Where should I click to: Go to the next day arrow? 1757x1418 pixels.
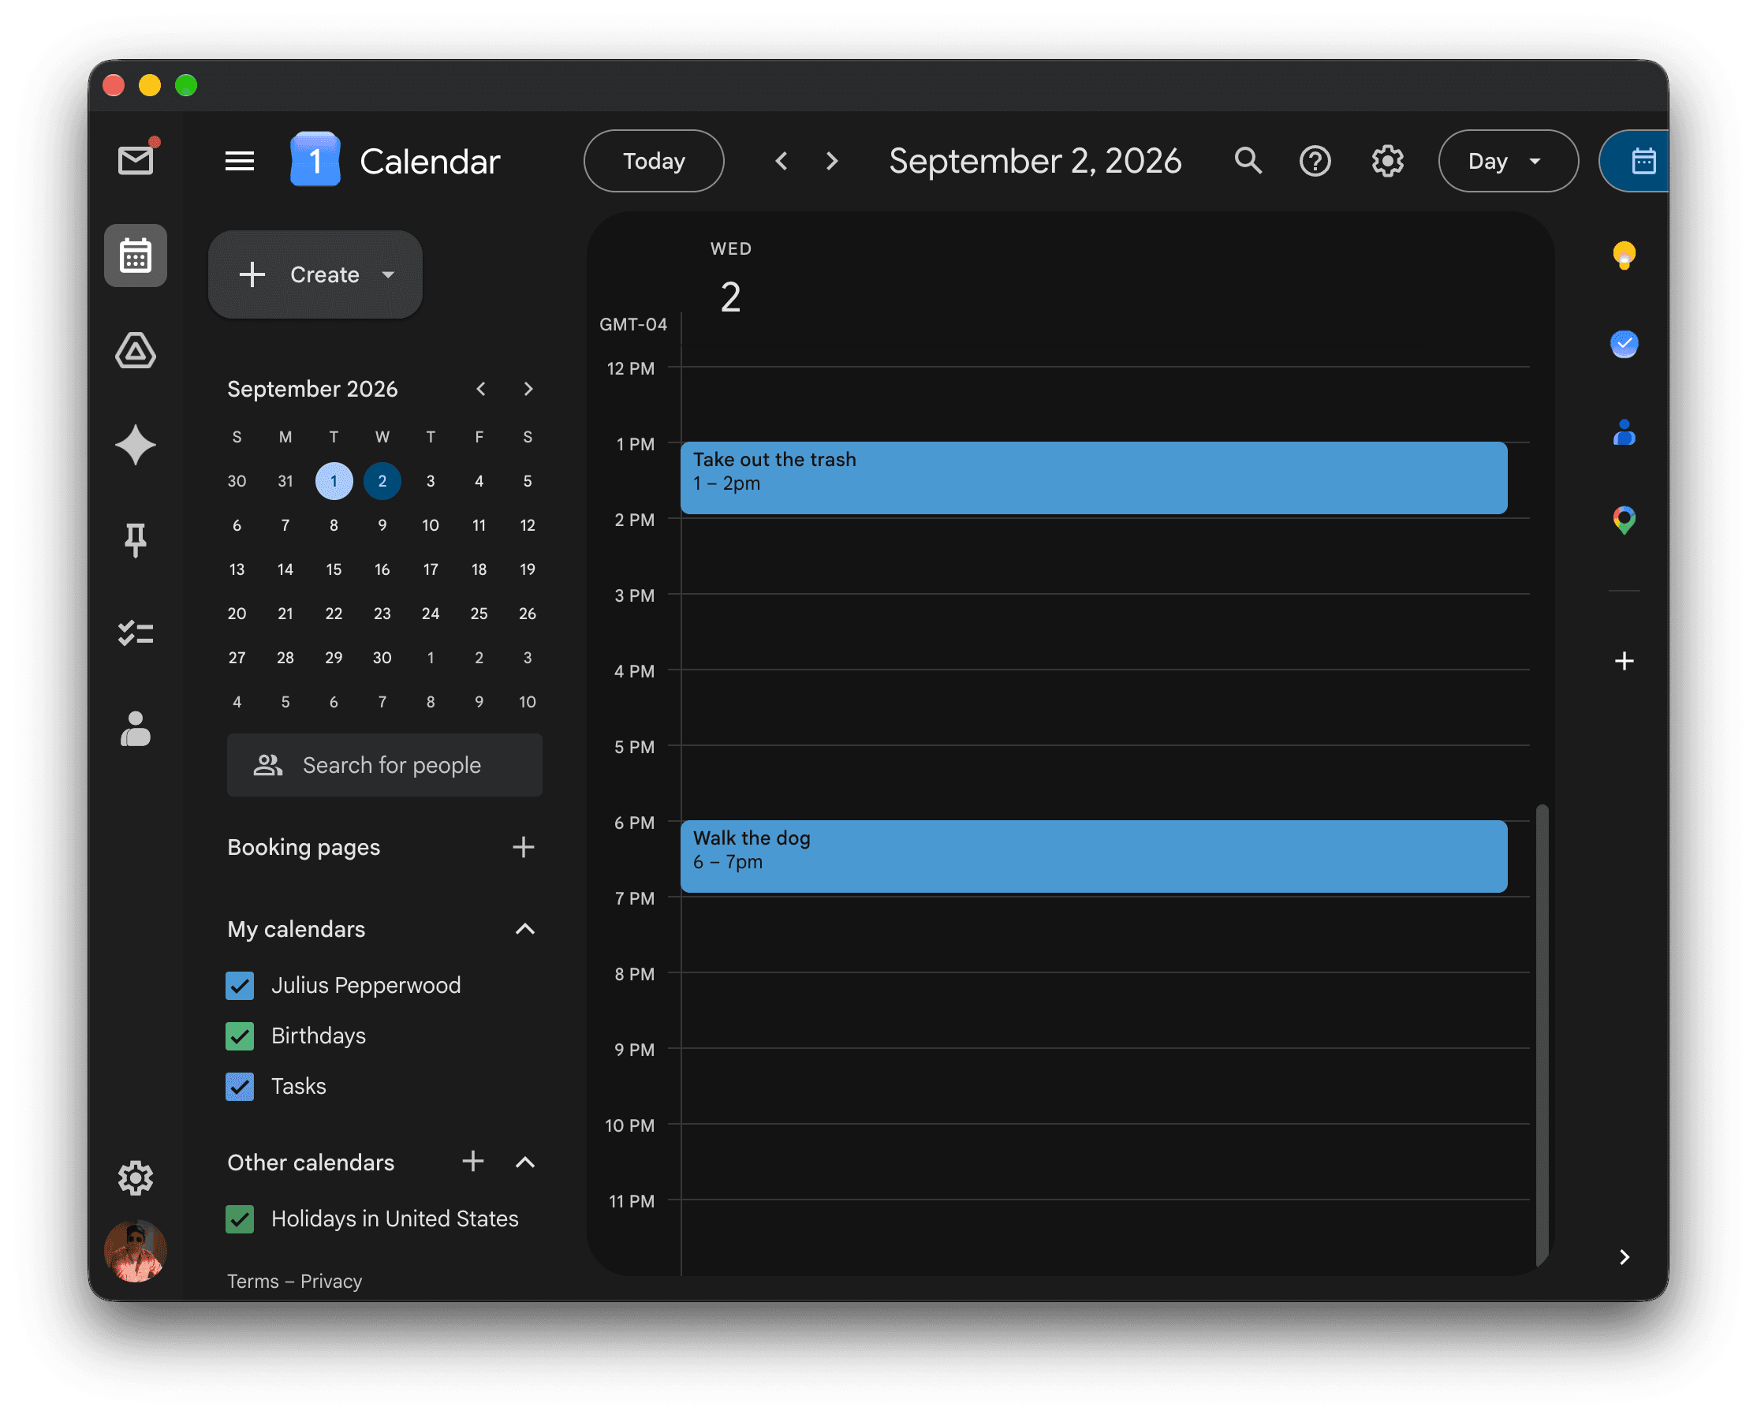pos(832,161)
